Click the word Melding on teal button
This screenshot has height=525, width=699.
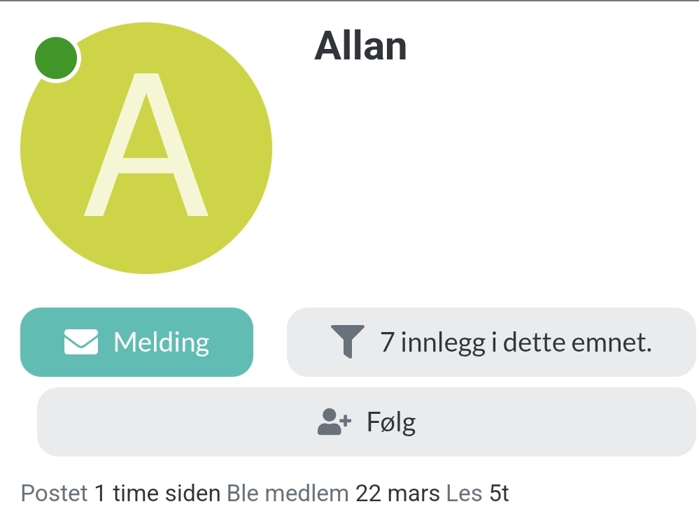[162, 343]
